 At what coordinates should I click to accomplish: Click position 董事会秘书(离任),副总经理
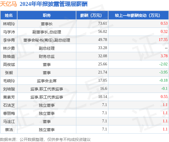[x=47, y=40]
